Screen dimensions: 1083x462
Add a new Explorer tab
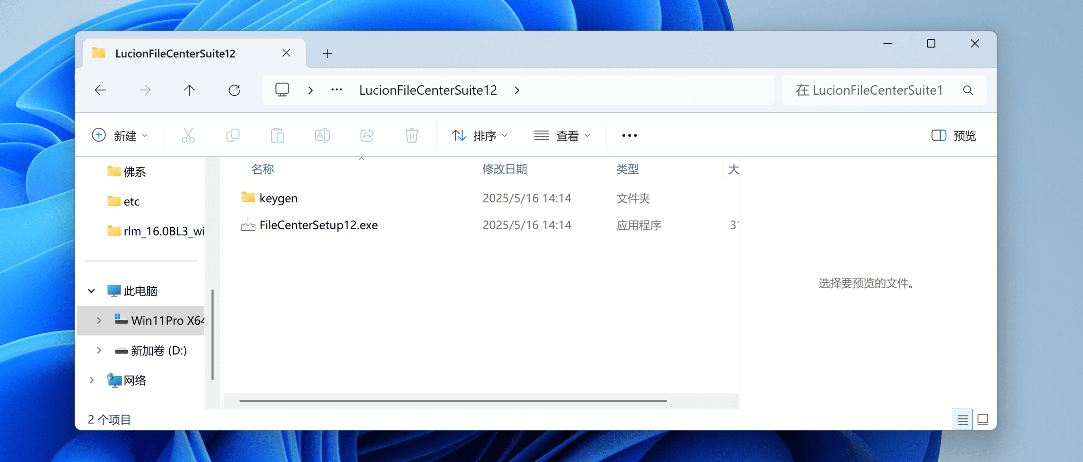tap(327, 54)
